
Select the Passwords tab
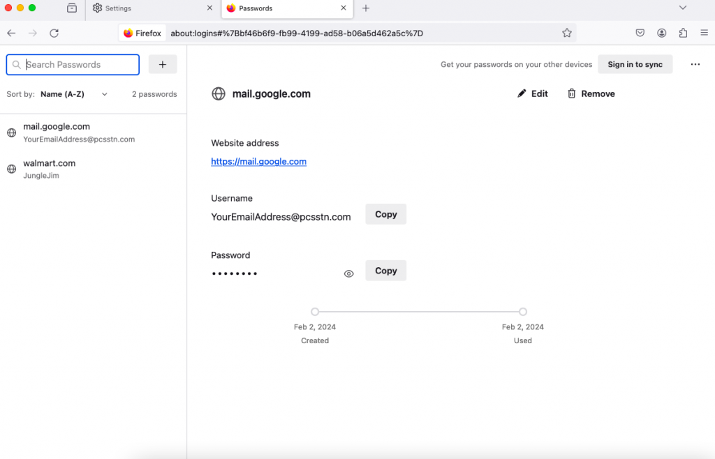(287, 8)
